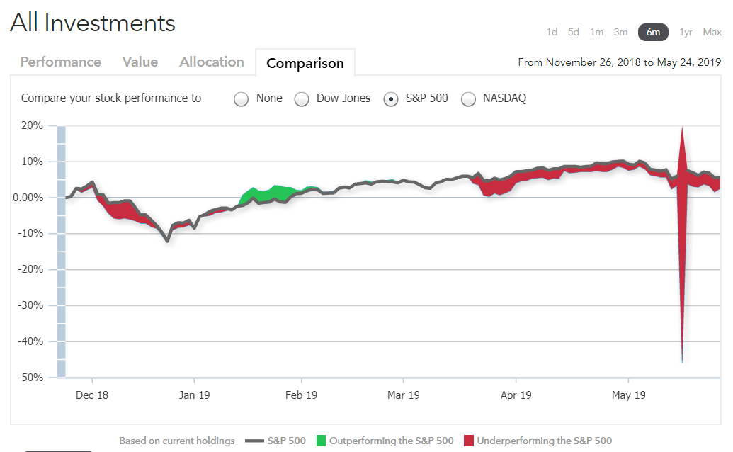733x452 pixels.
Task: Set time range to 1d
Action: [x=552, y=32]
